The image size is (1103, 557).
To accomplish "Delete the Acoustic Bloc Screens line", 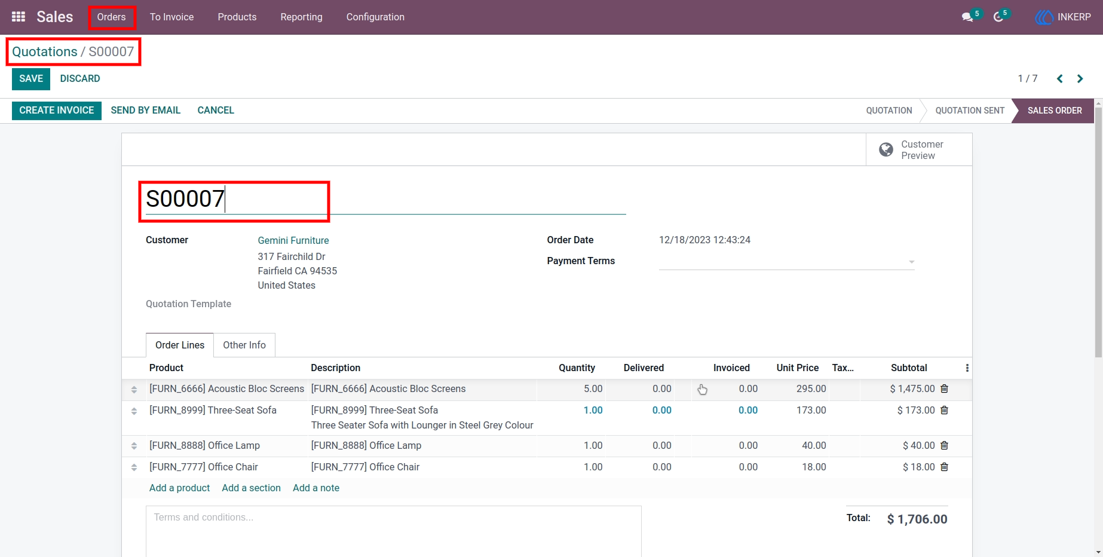I will 944,388.
